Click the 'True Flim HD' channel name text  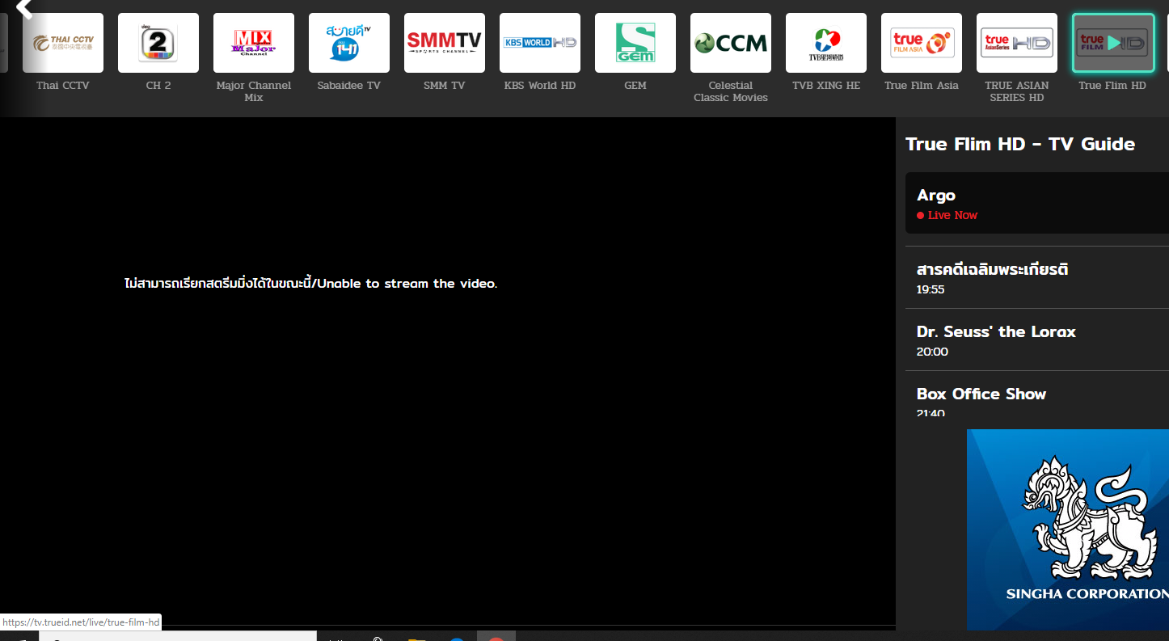1112,86
